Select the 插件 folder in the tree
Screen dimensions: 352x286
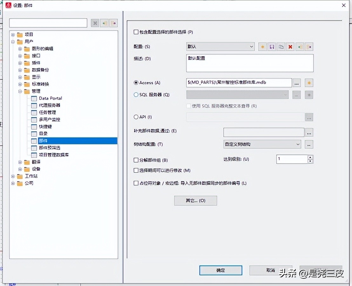36,63
